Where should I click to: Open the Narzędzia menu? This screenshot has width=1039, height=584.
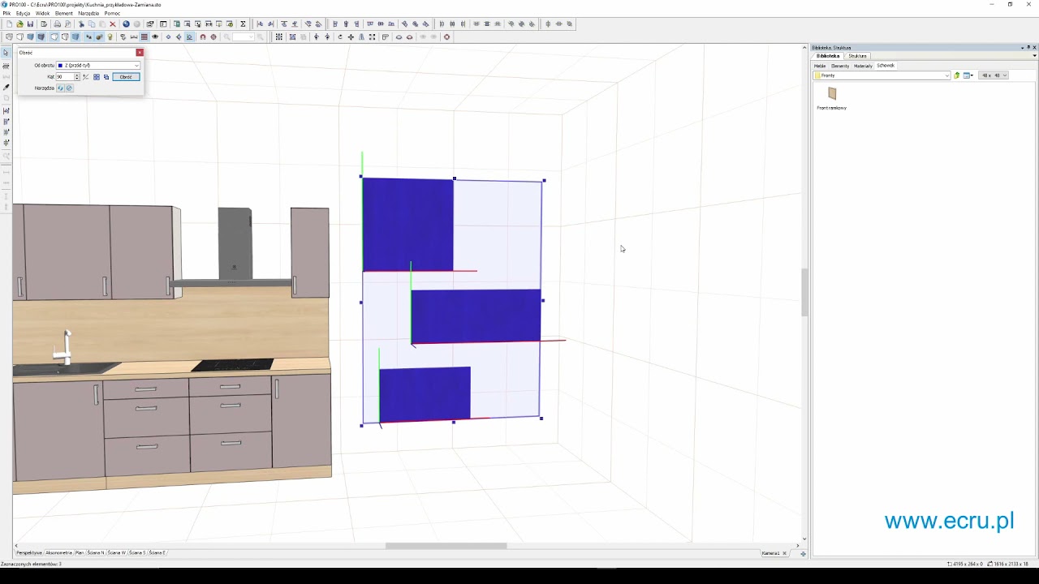pos(88,14)
